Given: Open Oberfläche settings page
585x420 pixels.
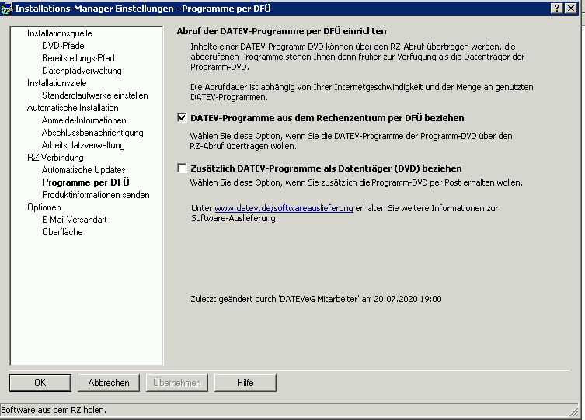Looking at the screenshot, I should click(x=62, y=232).
